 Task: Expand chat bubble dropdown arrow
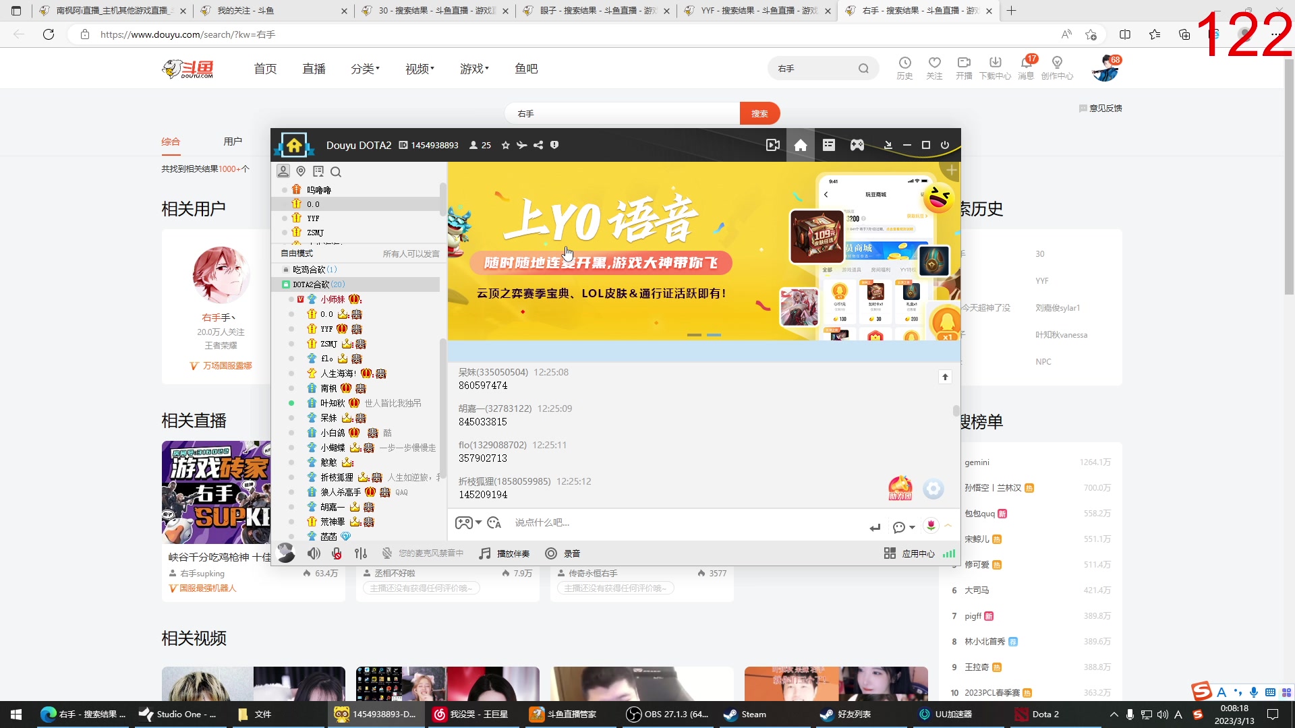tap(912, 527)
